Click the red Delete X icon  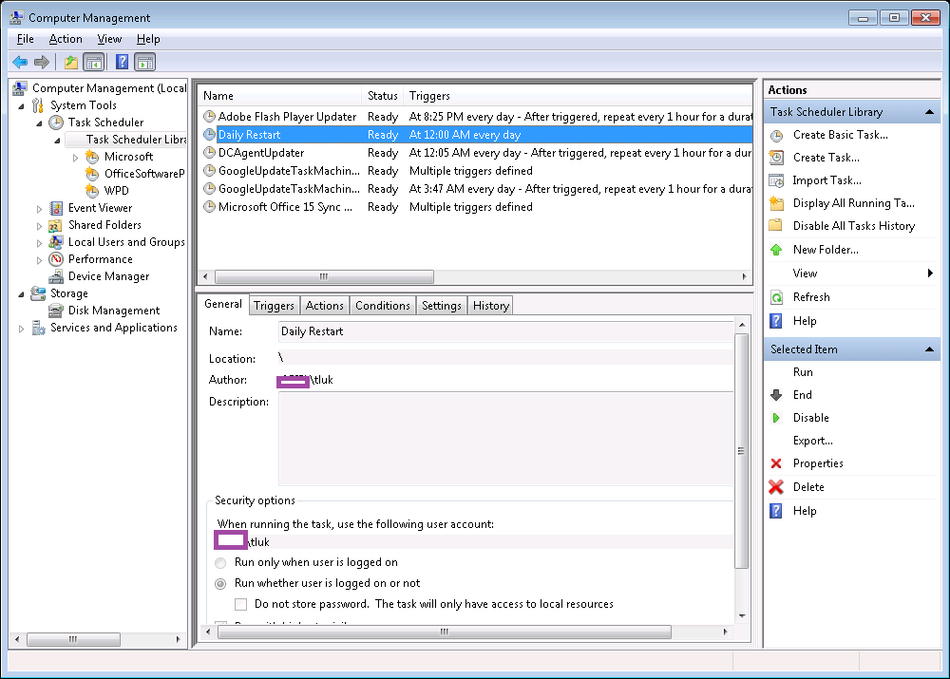pos(776,487)
